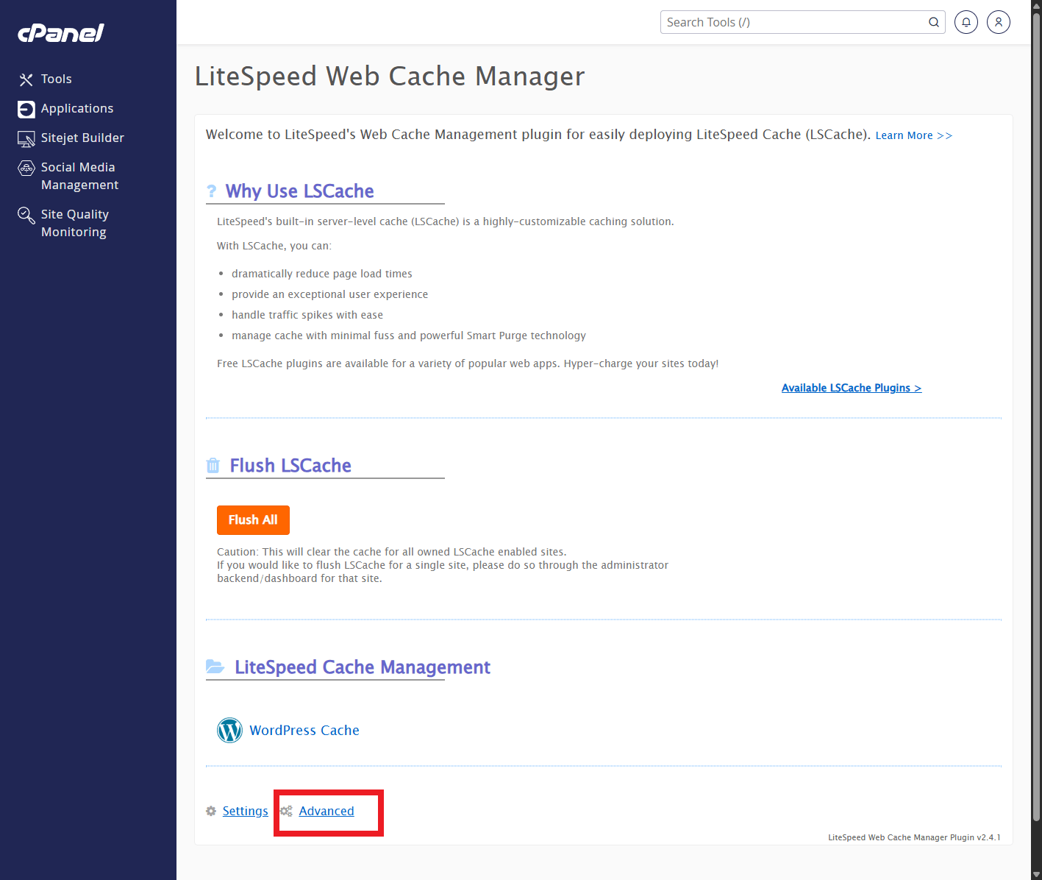
Task: Click the LiteSpeed Web Cache Manager page title
Action: pyautogui.click(x=390, y=77)
